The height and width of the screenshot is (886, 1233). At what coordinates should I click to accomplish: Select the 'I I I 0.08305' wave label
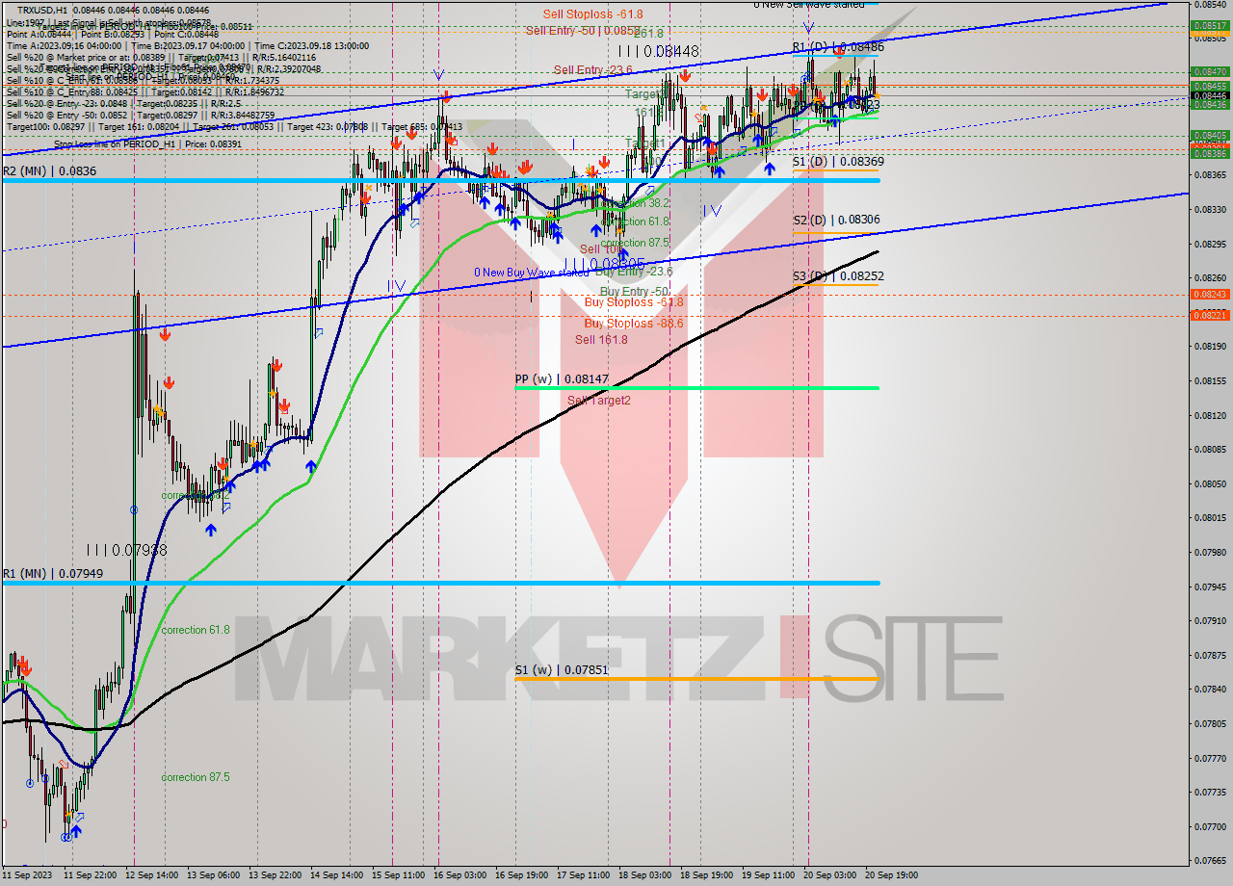(605, 263)
